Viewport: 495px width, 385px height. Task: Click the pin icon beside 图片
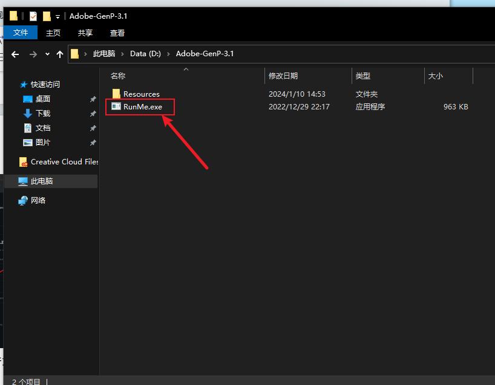(93, 143)
